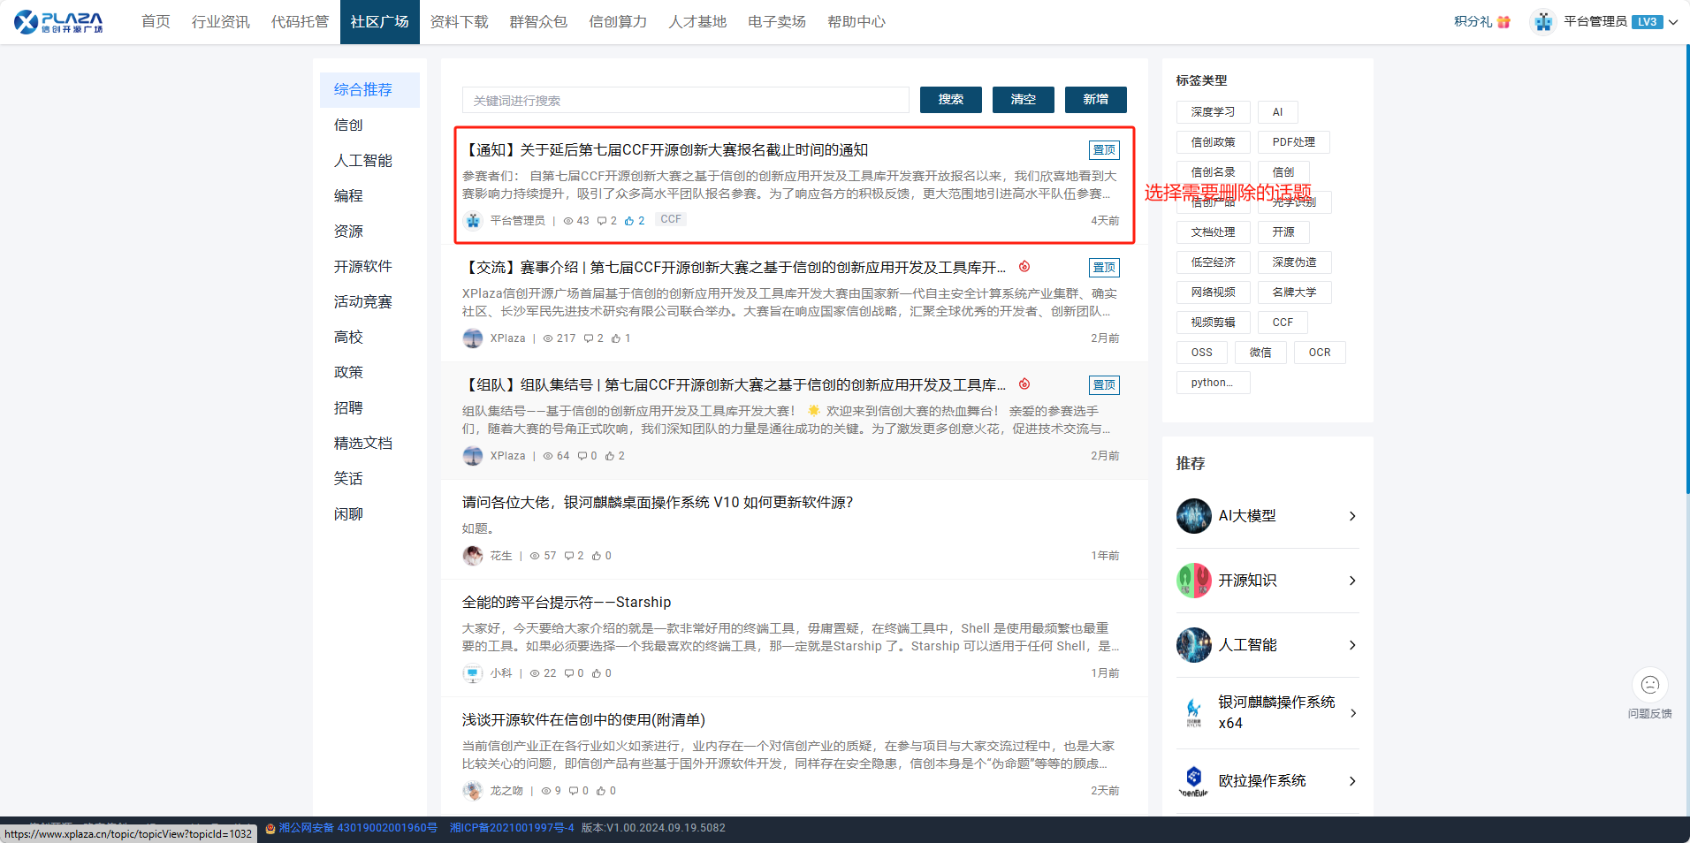
Task: Click the 平台管理员 robot avatar in the header
Action: click(1543, 22)
